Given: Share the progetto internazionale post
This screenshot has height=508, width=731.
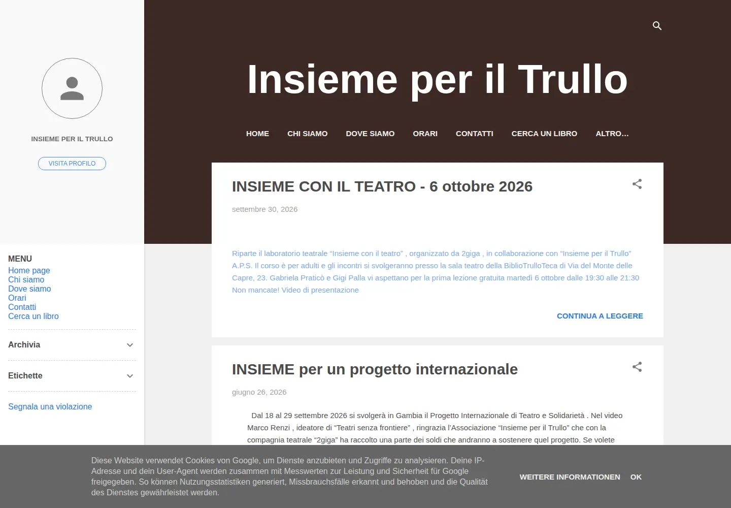Looking at the screenshot, I should coord(637,367).
